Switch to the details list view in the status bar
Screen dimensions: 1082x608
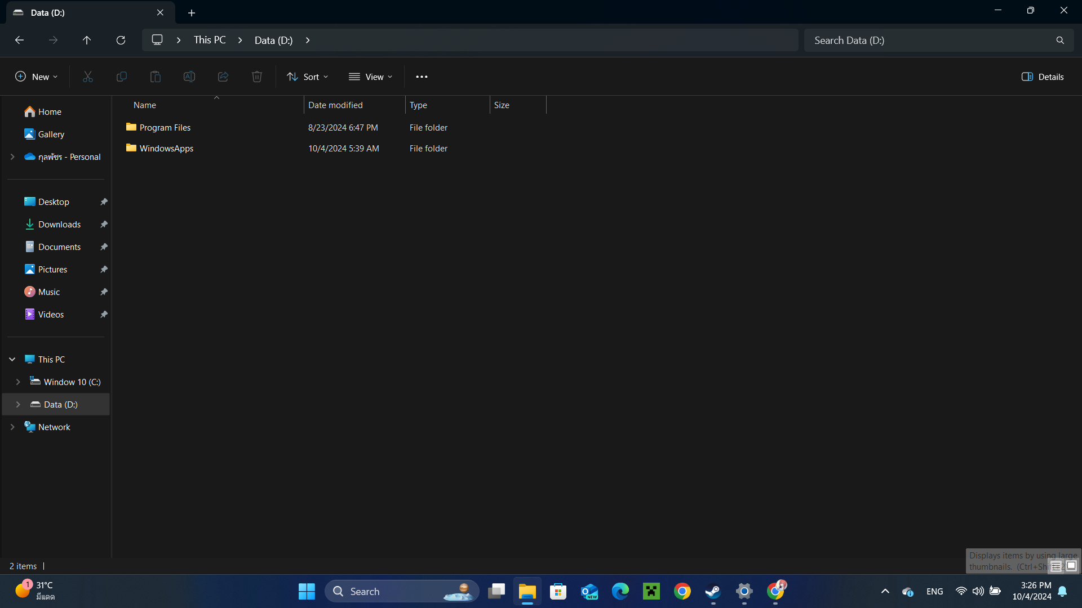click(x=1056, y=566)
